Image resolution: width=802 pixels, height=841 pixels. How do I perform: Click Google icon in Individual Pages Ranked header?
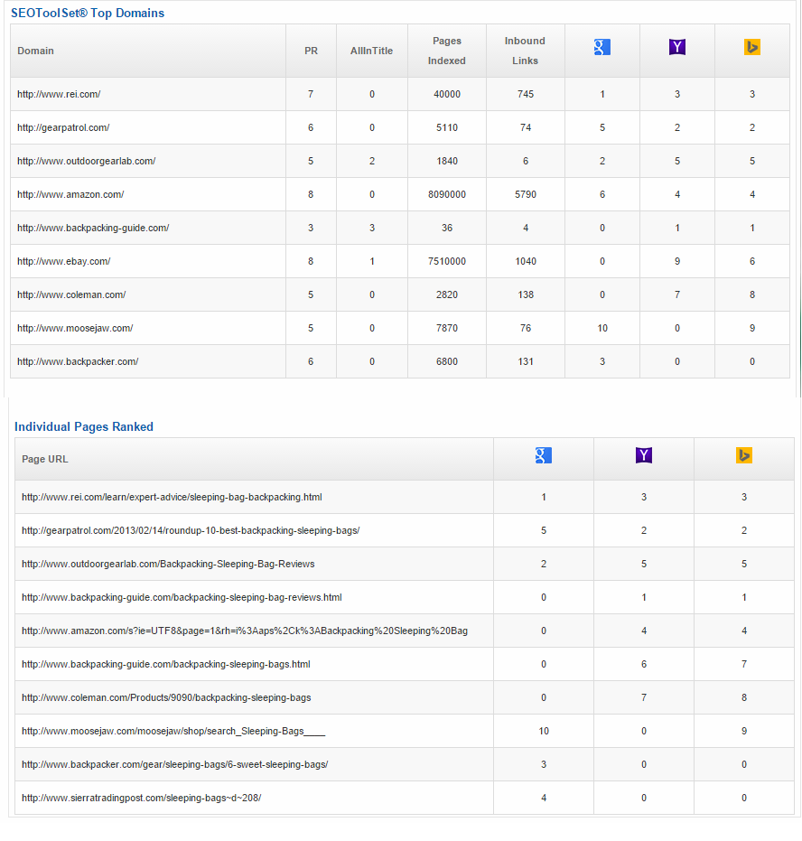pyautogui.click(x=543, y=455)
